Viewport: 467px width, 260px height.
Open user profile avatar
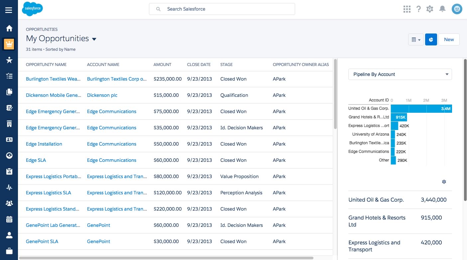coord(457,9)
